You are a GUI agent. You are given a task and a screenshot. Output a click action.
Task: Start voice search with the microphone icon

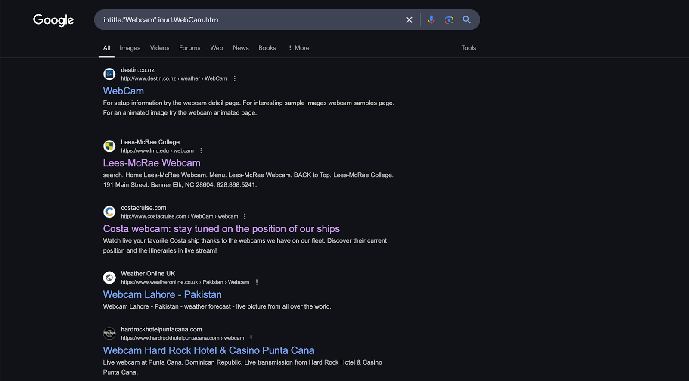point(431,20)
